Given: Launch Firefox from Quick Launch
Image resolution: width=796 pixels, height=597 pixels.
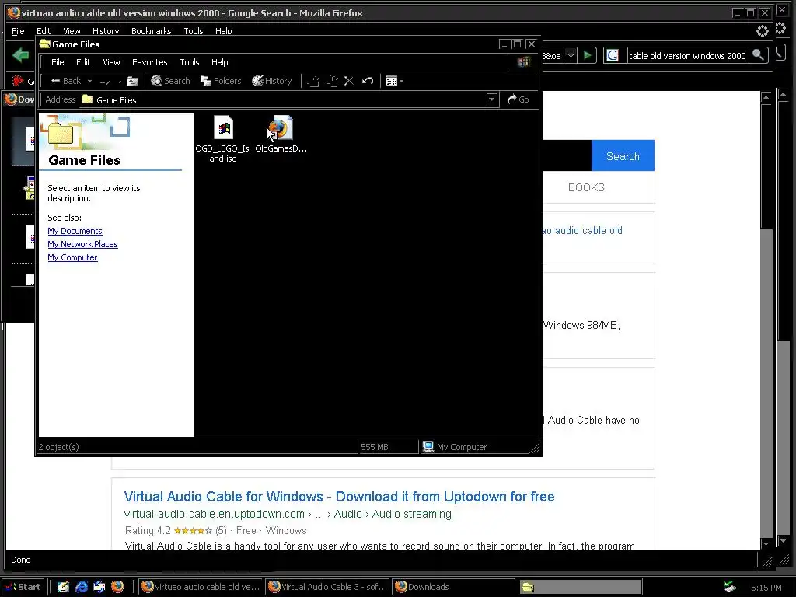Looking at the screenshot, I should 117,587.
